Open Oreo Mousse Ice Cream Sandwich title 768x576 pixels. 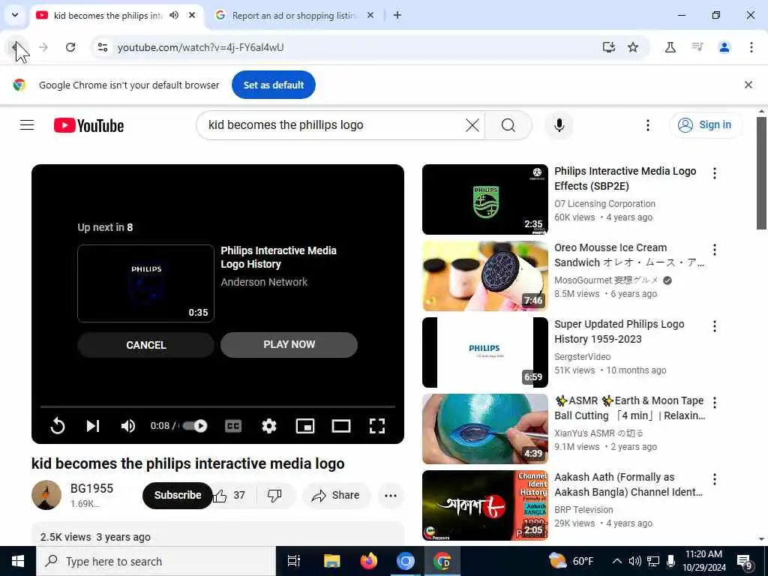tap(629, 255)
